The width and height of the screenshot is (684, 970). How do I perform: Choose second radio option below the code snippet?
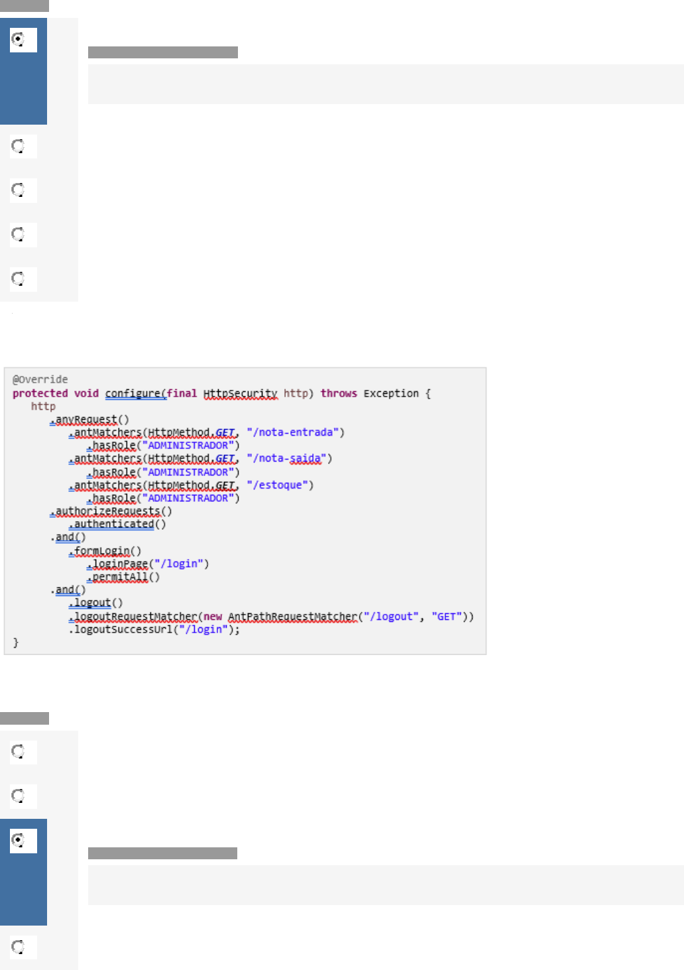(19, 796)
